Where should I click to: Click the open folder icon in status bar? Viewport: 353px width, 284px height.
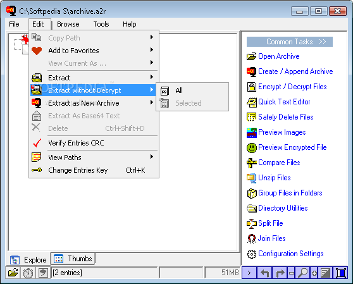pyautogui.click(x=13, y=273)
